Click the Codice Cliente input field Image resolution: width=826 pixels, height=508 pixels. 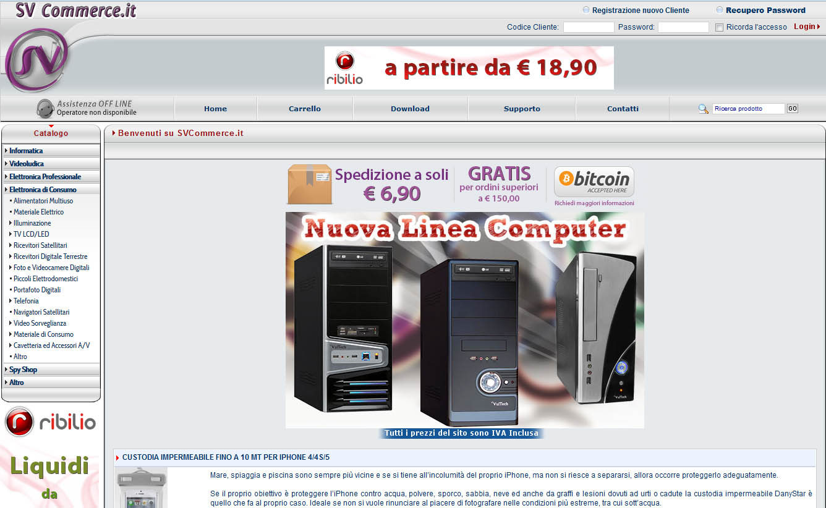point(589,27)
